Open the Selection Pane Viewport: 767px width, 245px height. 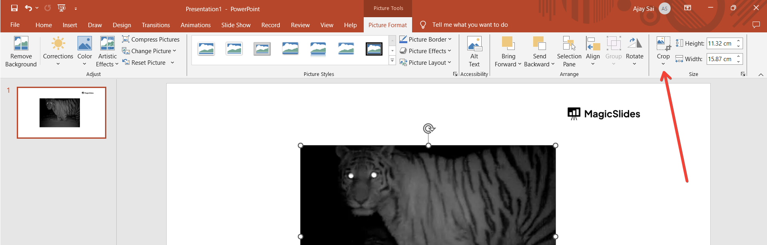(x=569, y=52)
